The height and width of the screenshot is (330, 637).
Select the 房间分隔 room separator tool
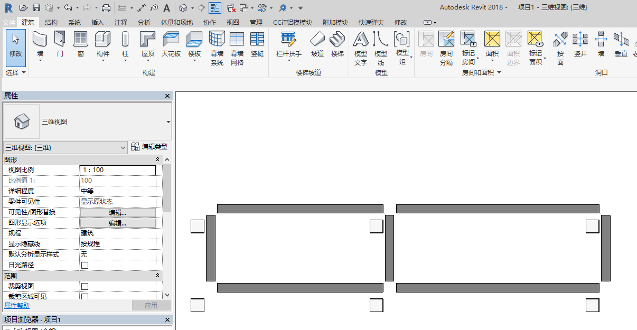pyautogui.click(x=446, y=48)
